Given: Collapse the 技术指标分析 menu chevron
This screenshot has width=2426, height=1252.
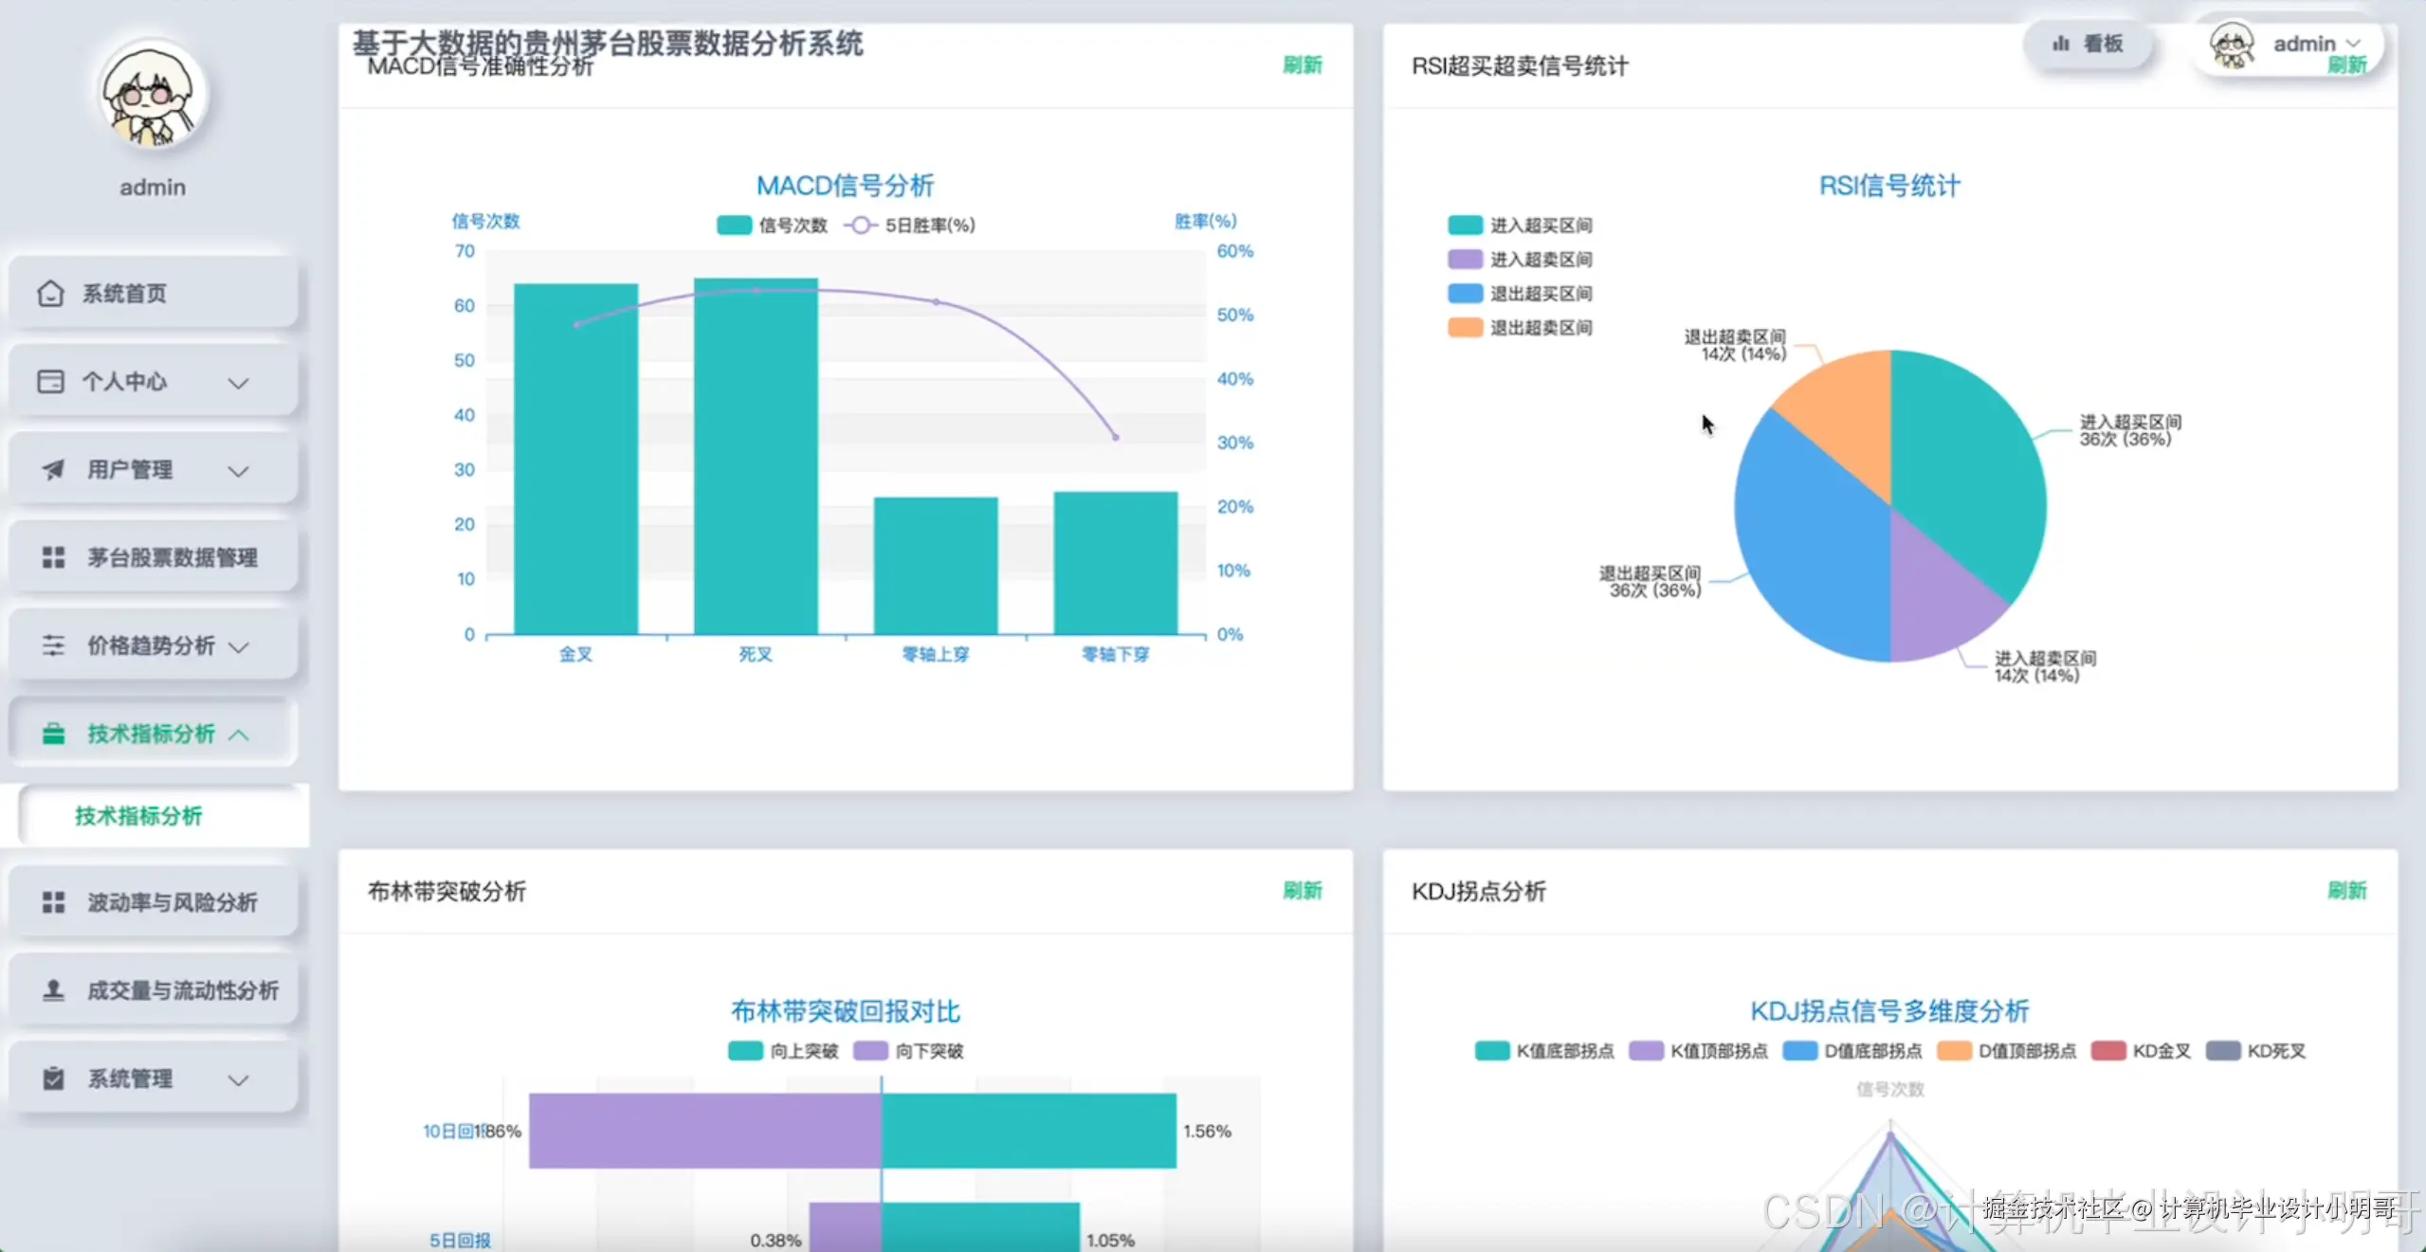Looking at the screenshot, I should tap(239, 735).
